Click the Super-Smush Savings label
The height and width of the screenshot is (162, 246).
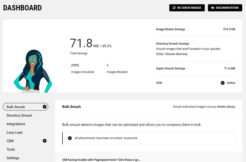[x=171, y=68]
